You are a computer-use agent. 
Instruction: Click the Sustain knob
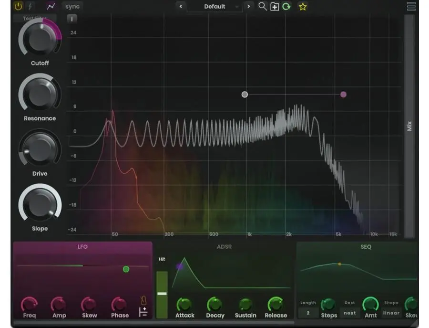[245, 304]
